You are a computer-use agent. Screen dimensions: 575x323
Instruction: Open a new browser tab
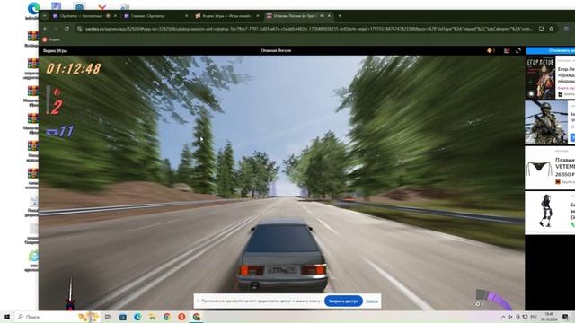point(340,16)
